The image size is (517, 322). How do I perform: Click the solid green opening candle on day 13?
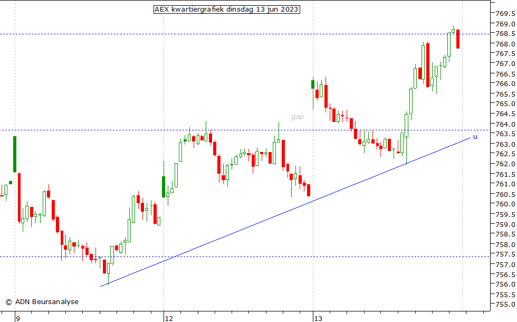point(313,84)
